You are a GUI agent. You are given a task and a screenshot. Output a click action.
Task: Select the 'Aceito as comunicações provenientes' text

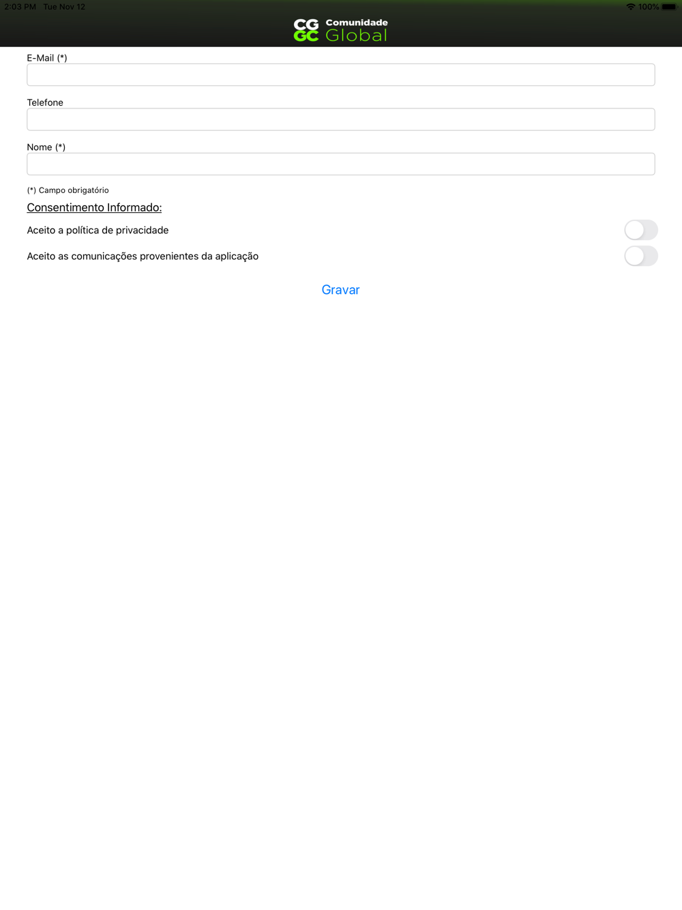click(113, 256)
